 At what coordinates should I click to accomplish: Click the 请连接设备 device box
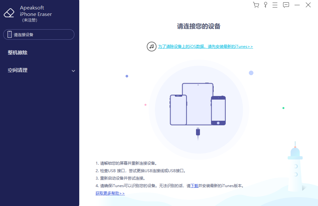tap(39, 35)
